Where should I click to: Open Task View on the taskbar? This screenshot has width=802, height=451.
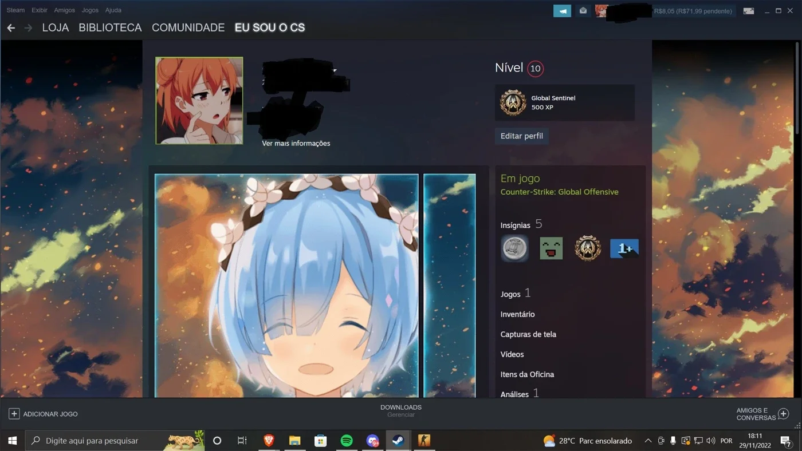[242, 441]
